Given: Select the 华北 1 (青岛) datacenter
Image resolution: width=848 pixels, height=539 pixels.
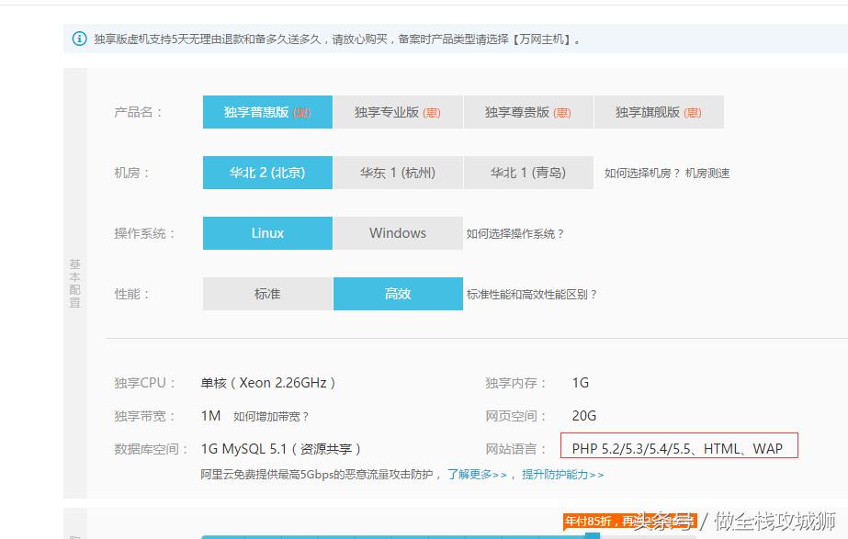Looking at the screenshot, I should point(530,172).
